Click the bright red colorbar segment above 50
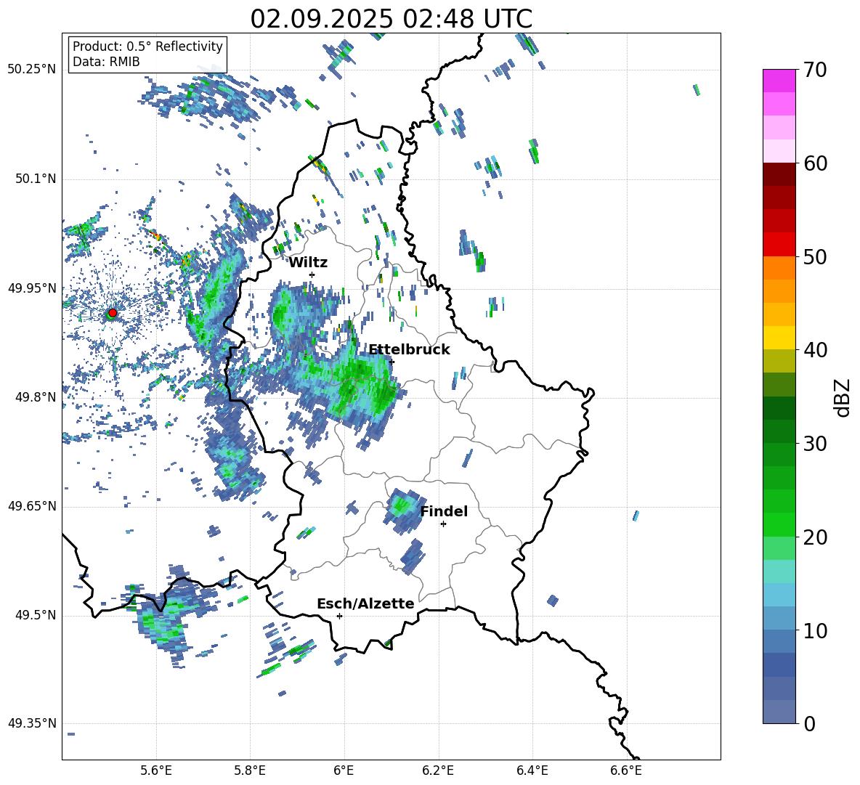This screenshot has height=785, width=860. click(779, 245)
